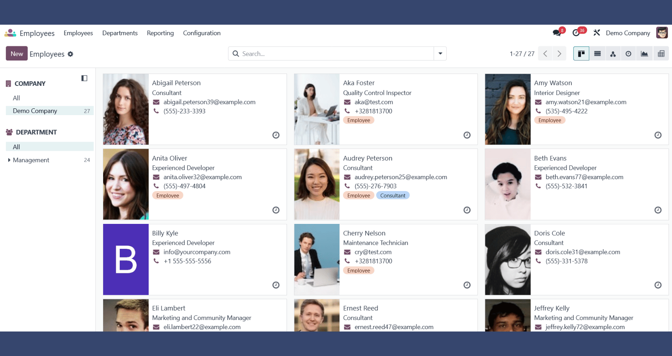Open activity clock on Amy Watson card

point(658,135)
